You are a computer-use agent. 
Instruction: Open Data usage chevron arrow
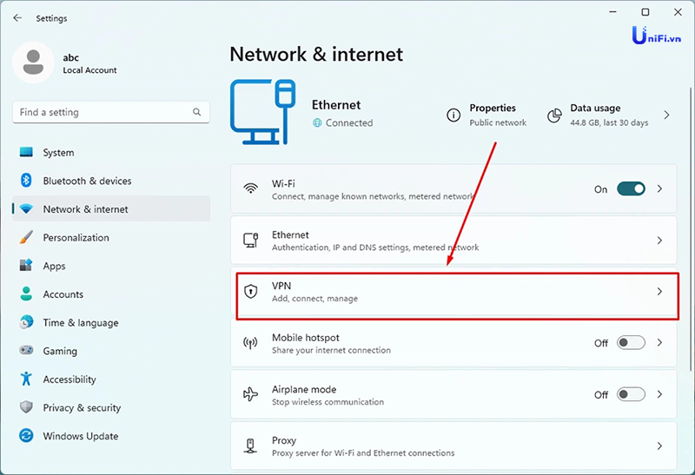(666, 115)
